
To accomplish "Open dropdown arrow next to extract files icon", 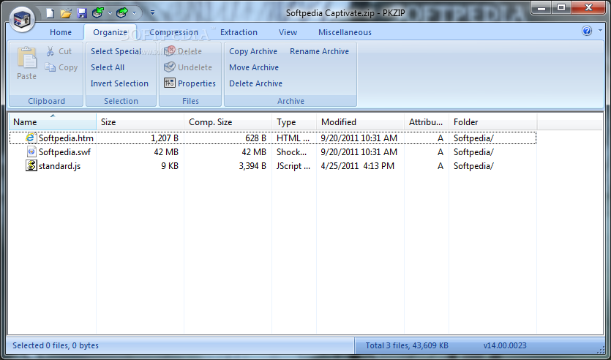I will (x=134, y=13).
